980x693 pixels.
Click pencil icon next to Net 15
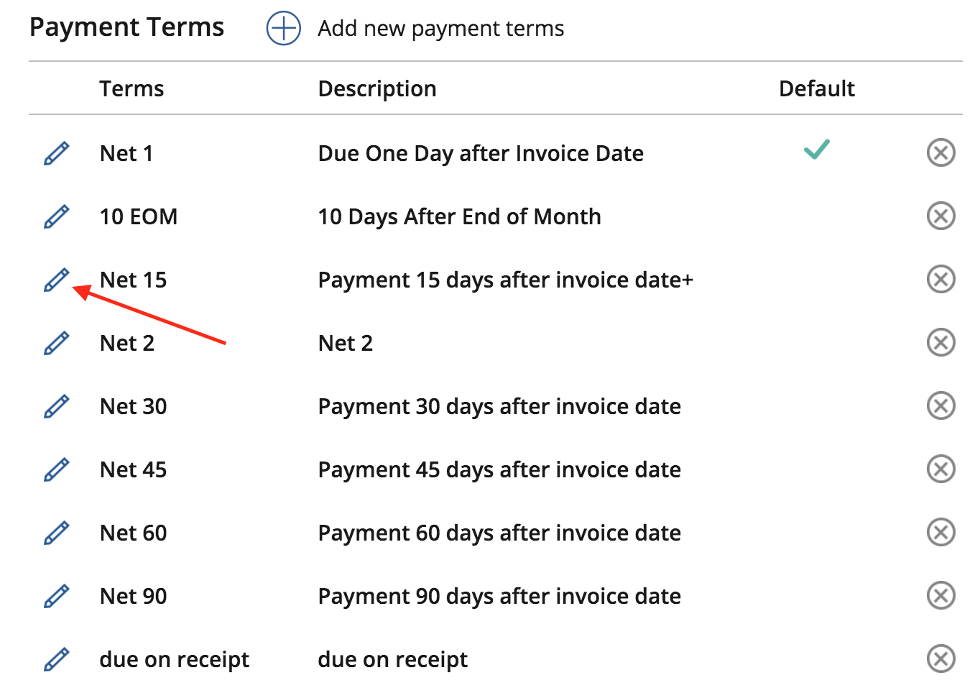tap(57, 280)
